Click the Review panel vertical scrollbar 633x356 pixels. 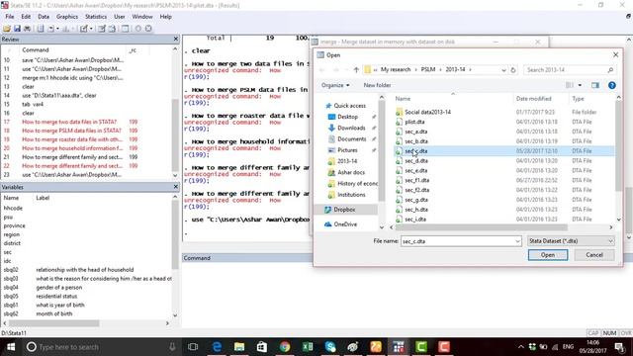(175, 134)
